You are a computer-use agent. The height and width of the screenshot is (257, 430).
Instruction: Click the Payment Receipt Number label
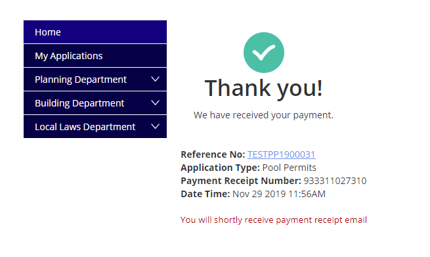point(241,181)
